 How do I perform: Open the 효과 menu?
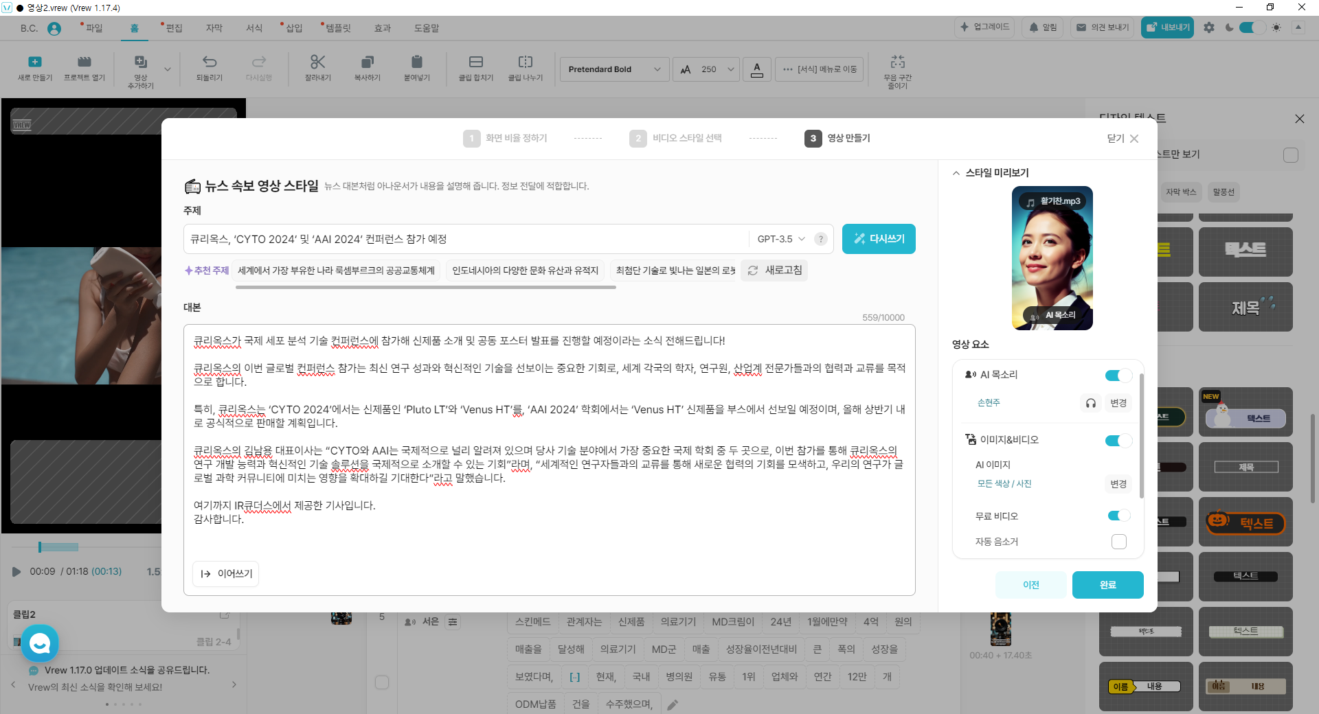383,28
